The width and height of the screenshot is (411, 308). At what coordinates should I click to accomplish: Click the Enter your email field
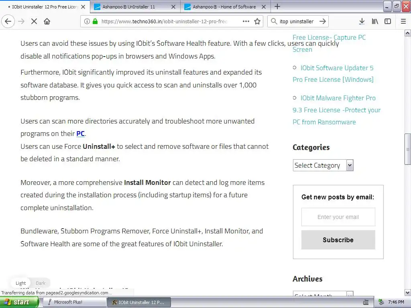[x=338, y=217]
